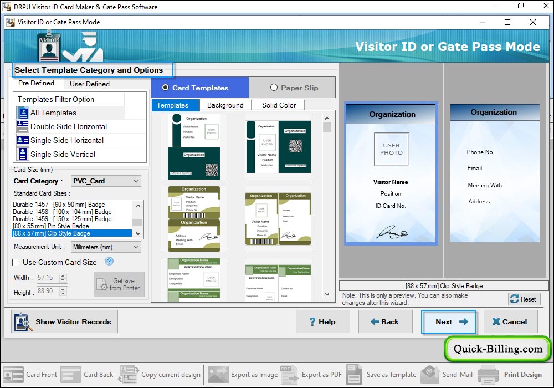Screen dimensions: 554x388
Task: Select the Paper Slip radio button
Action: 274,87
